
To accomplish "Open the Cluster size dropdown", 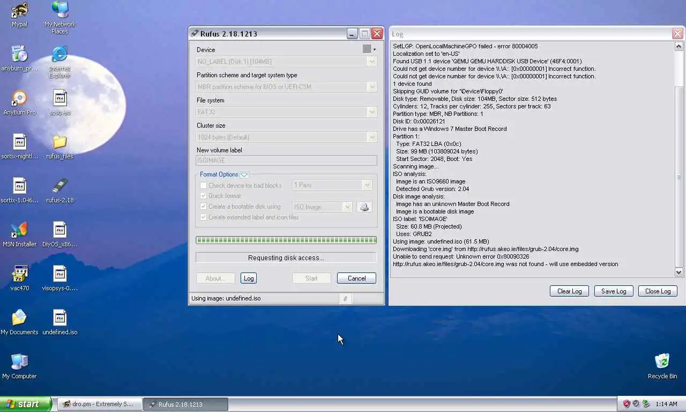I will tap(287, 137).
